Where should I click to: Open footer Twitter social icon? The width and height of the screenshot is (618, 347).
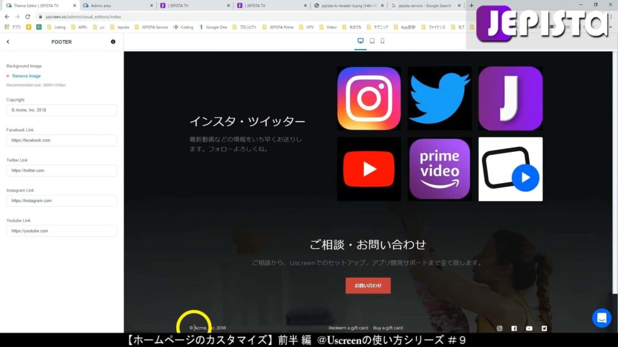click(544, 328)
